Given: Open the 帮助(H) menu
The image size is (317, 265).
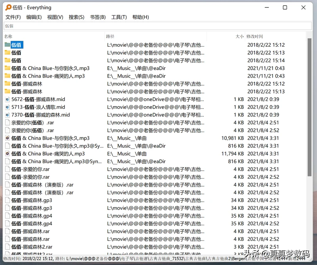Looking at the screenshot, I should coord(141,17).
